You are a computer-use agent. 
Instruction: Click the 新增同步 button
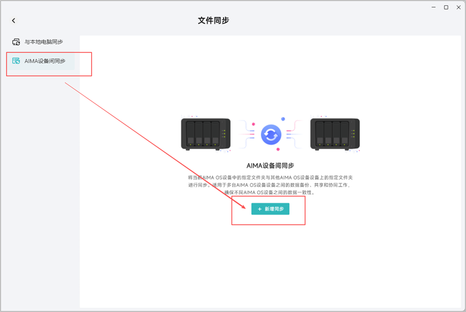tap(270, 209)
